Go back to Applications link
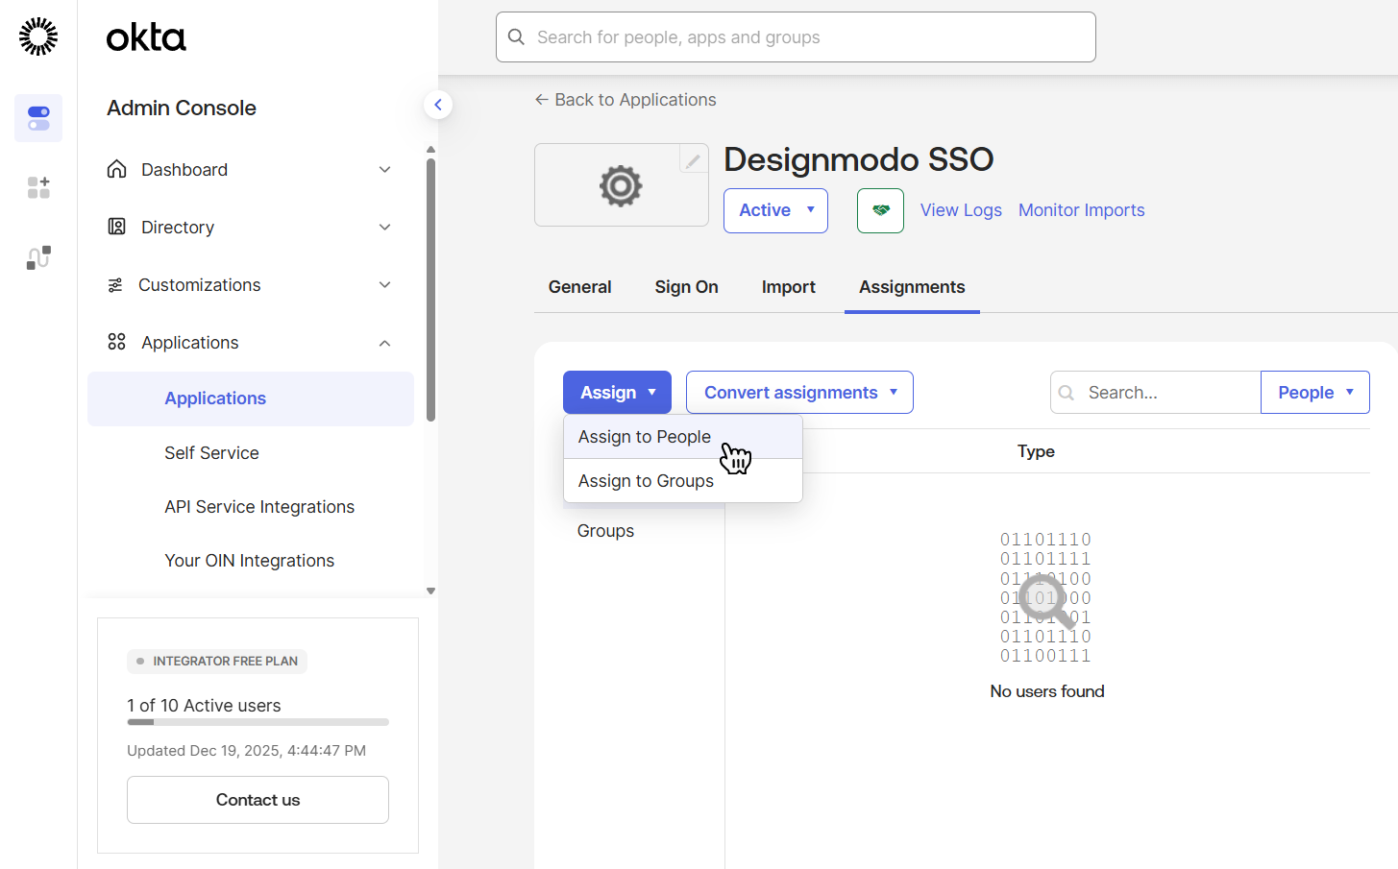 point(625,100)
